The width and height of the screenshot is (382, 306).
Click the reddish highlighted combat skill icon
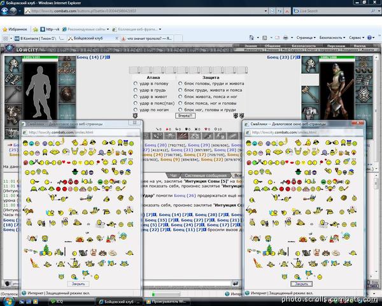pyautogui.click(x=182, y=136)
